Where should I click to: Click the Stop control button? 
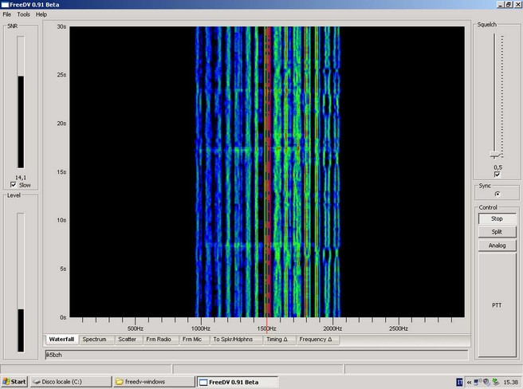coord(497,219)
